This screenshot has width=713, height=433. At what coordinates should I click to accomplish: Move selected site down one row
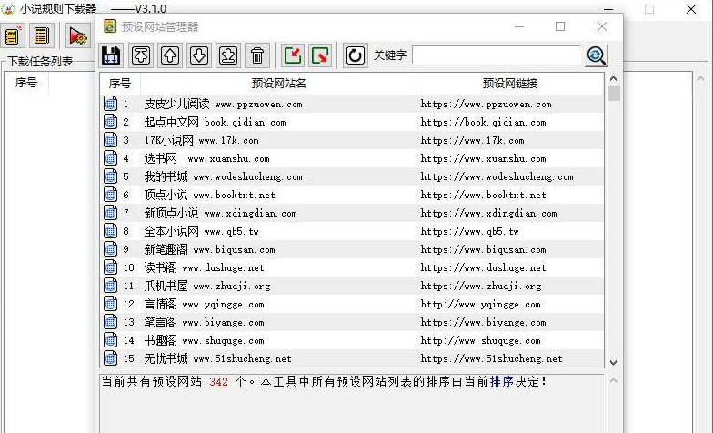[x=198, y=55]
